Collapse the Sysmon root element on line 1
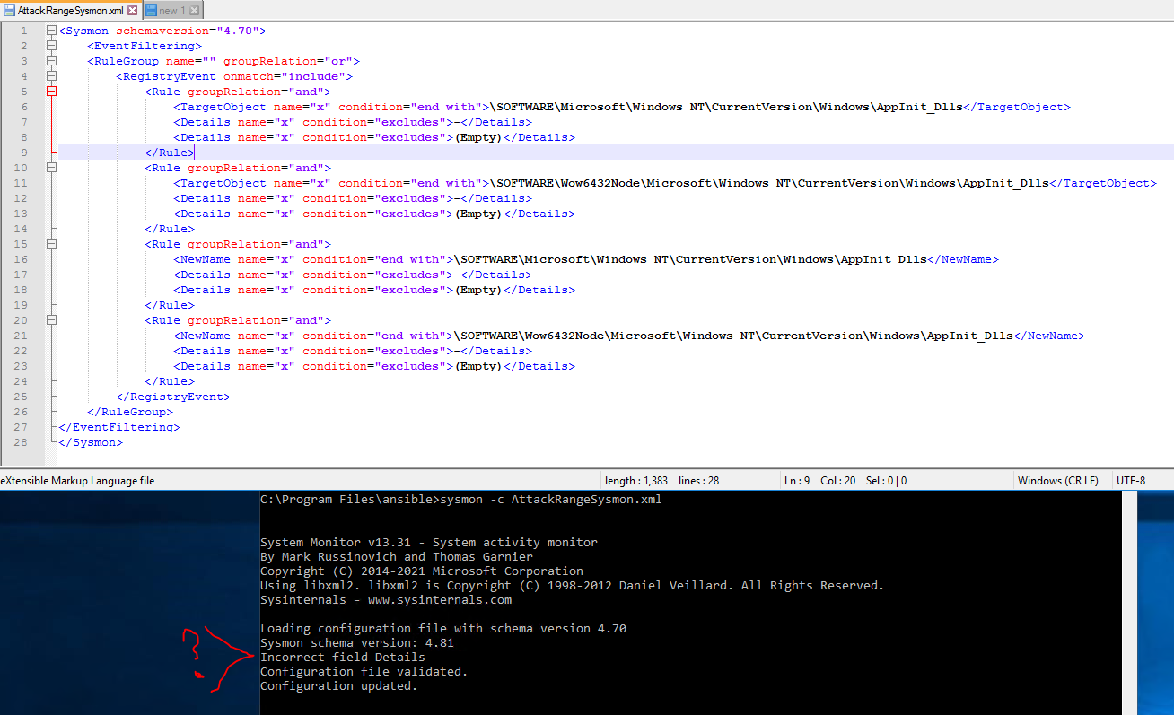The height and width of the screenshot is (715, 1174). coord(51,30)
